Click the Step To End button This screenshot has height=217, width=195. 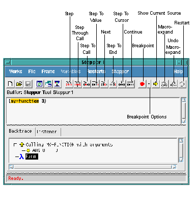click(113, 84)
